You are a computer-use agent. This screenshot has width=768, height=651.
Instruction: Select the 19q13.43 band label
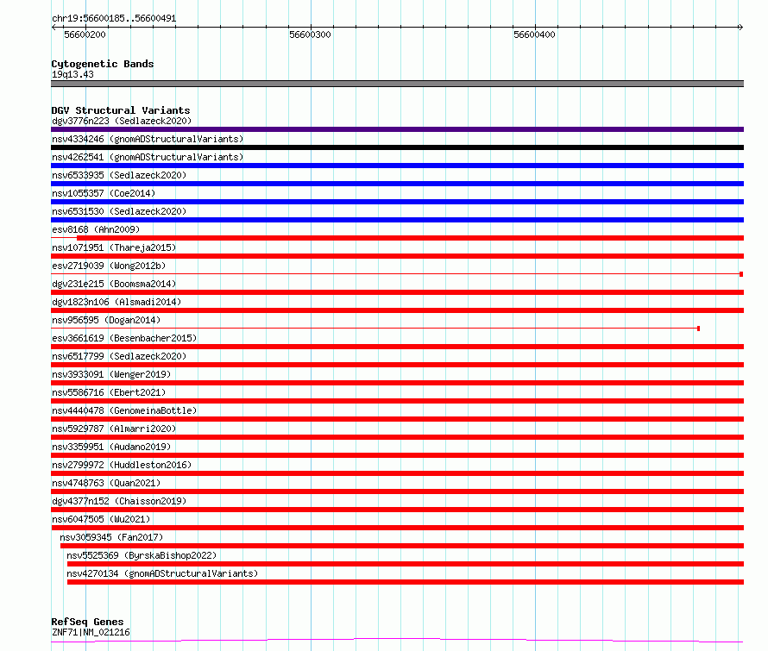click(x=72, y=74)
